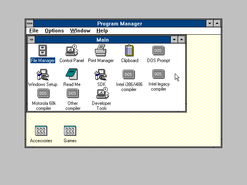Select the Games program group icon
Image resolution: width=247 pixels, height=185 pixels.
(x=70, y=131)
